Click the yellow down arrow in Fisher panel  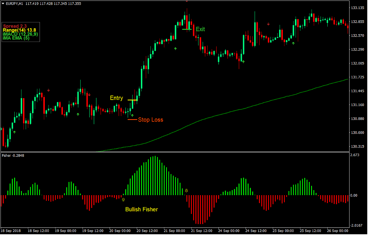[186, 190]
